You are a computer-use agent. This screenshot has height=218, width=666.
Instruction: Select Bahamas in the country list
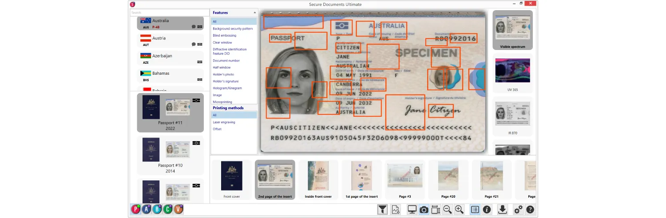170,76
